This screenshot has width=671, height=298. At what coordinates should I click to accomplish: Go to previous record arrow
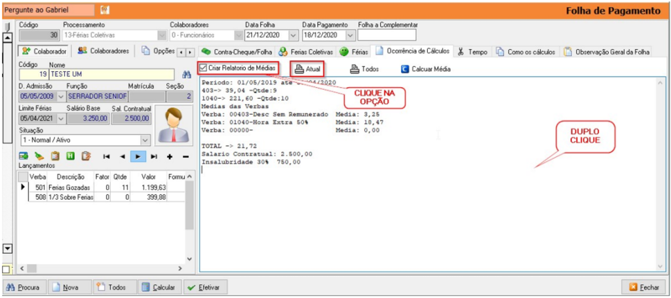(123, 157)
